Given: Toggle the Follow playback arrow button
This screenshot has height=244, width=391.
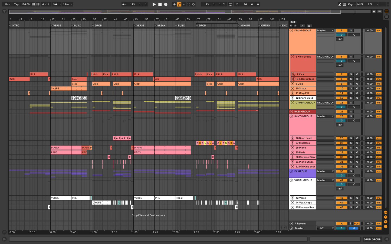Looking at the screenshot, I should (124, 4).
